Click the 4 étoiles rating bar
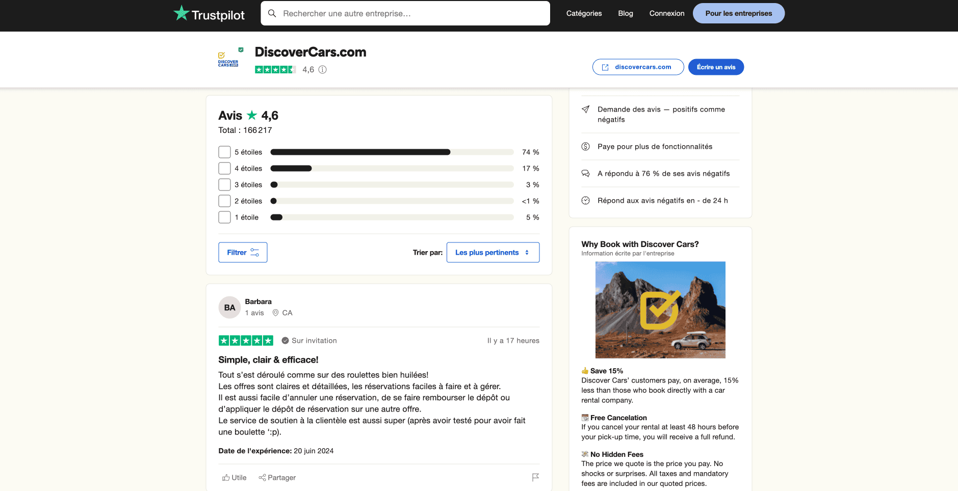 pos(392,169)
